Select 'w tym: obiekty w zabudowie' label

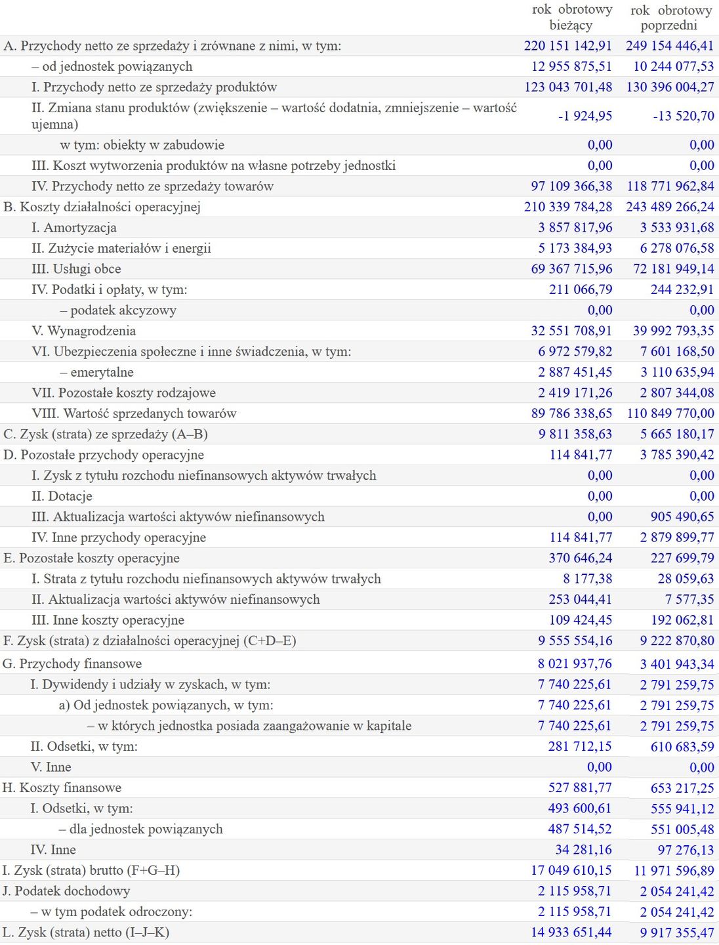[142, 145]
